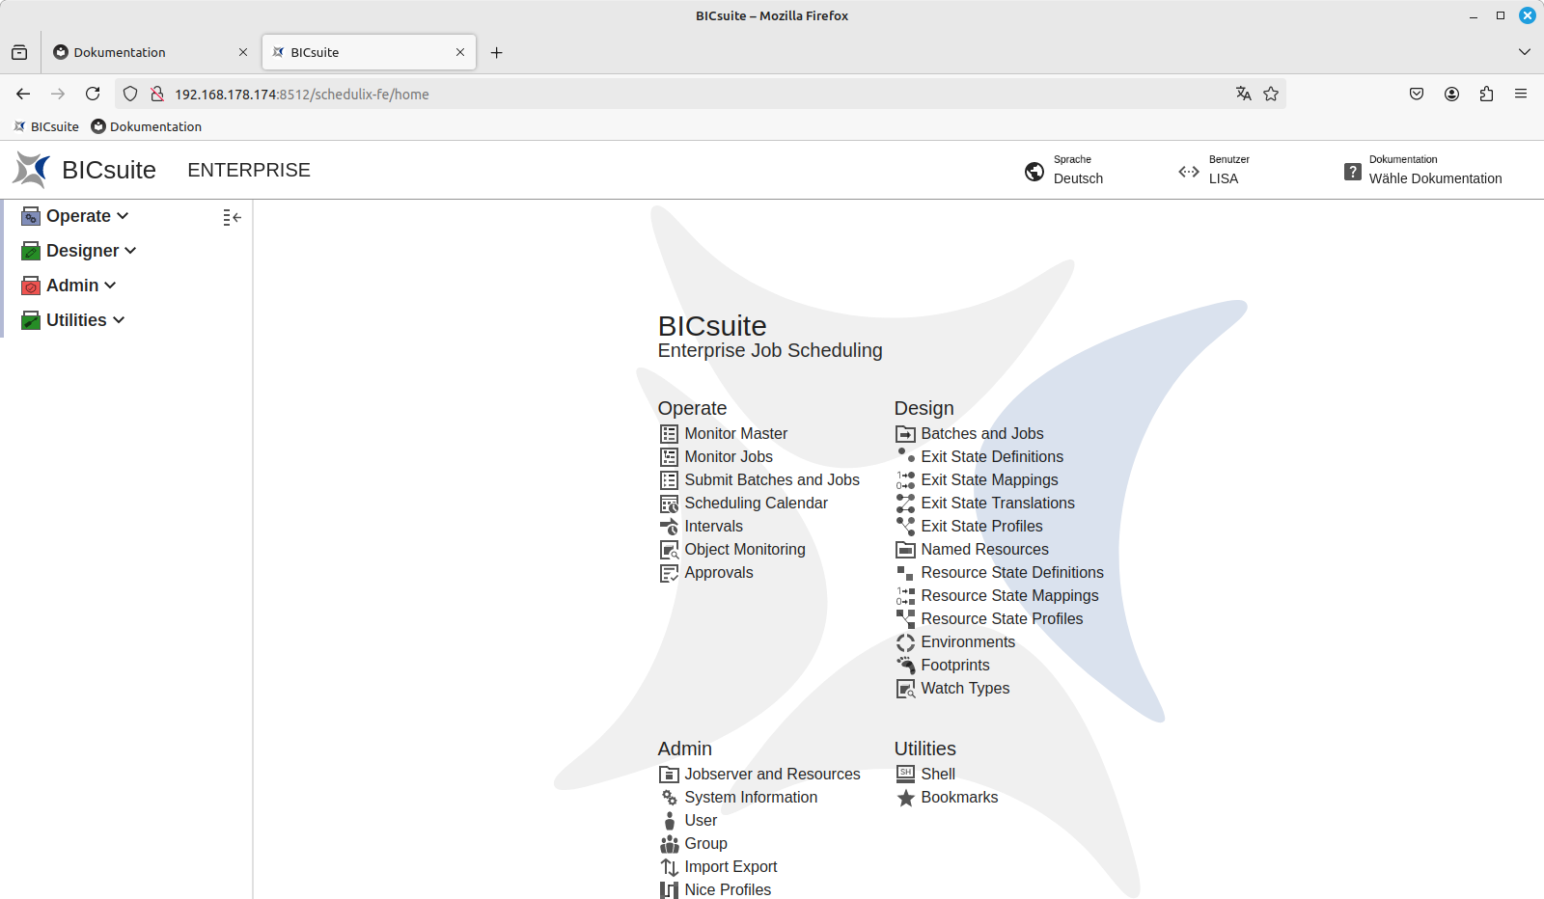The image size is (1544, 899).
Task: Click the Shell utility icon
Action: click(905, 775)
